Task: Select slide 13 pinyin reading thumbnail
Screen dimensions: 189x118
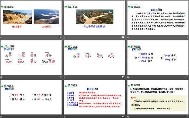Action: tap(31, 57)
